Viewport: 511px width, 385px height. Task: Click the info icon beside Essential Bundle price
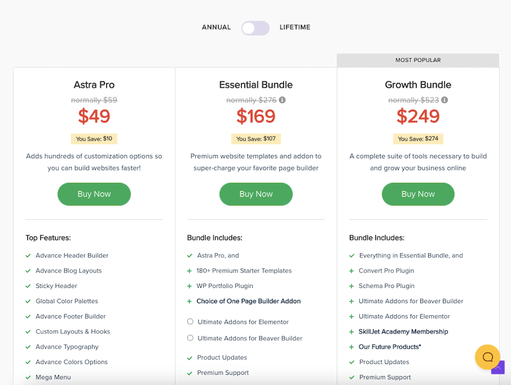click(282, 100)
